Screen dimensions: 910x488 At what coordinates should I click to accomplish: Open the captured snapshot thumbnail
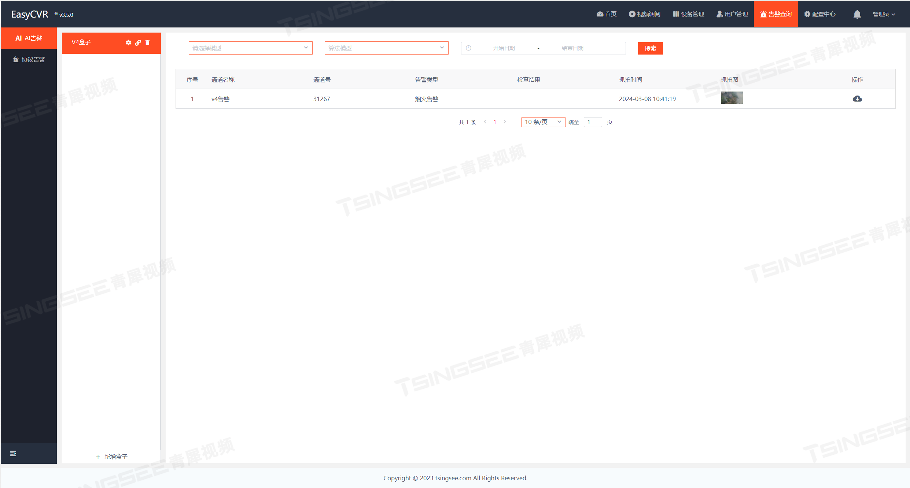(x=732, y=98)
